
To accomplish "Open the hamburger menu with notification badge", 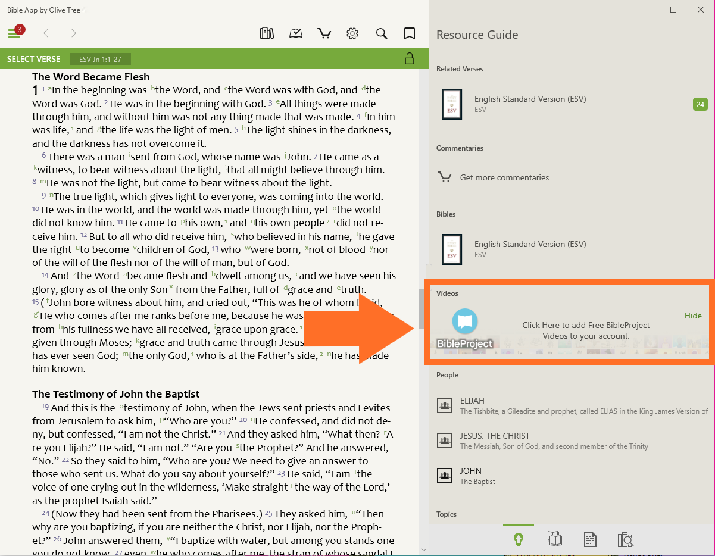I will (15, 33).
